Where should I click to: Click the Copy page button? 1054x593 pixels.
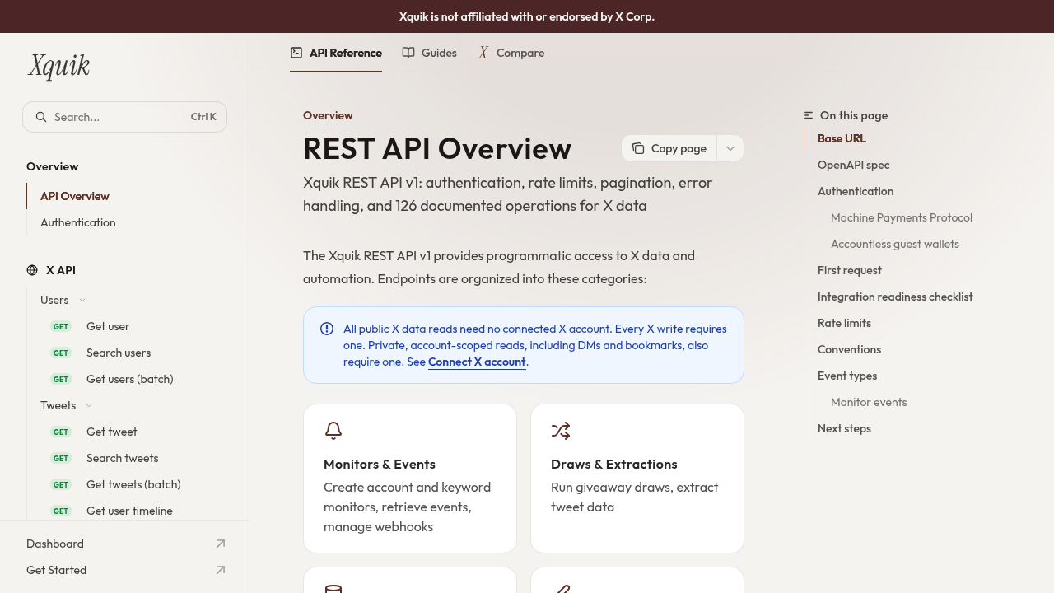(669, 148)
